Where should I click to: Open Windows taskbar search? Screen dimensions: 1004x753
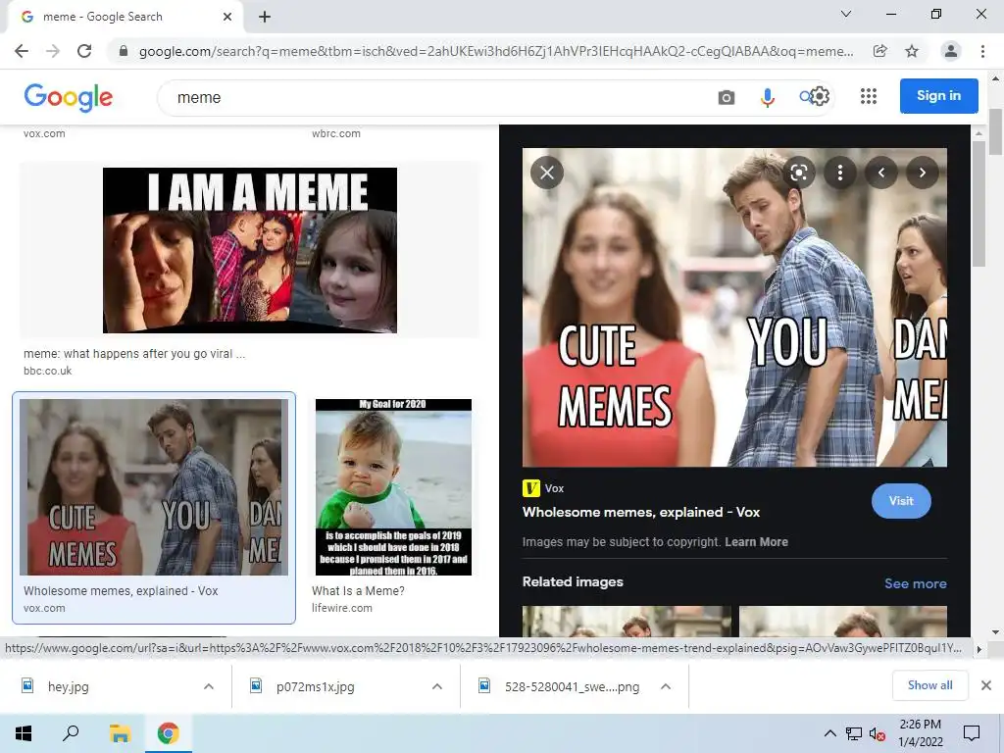click(x=71, y=733)
